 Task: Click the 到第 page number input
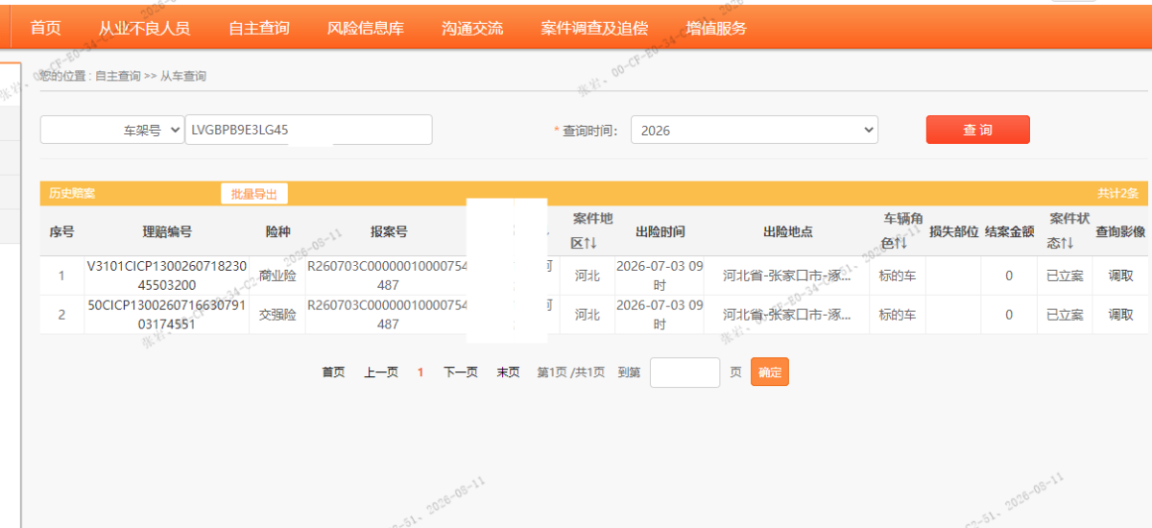click(684, 372)
